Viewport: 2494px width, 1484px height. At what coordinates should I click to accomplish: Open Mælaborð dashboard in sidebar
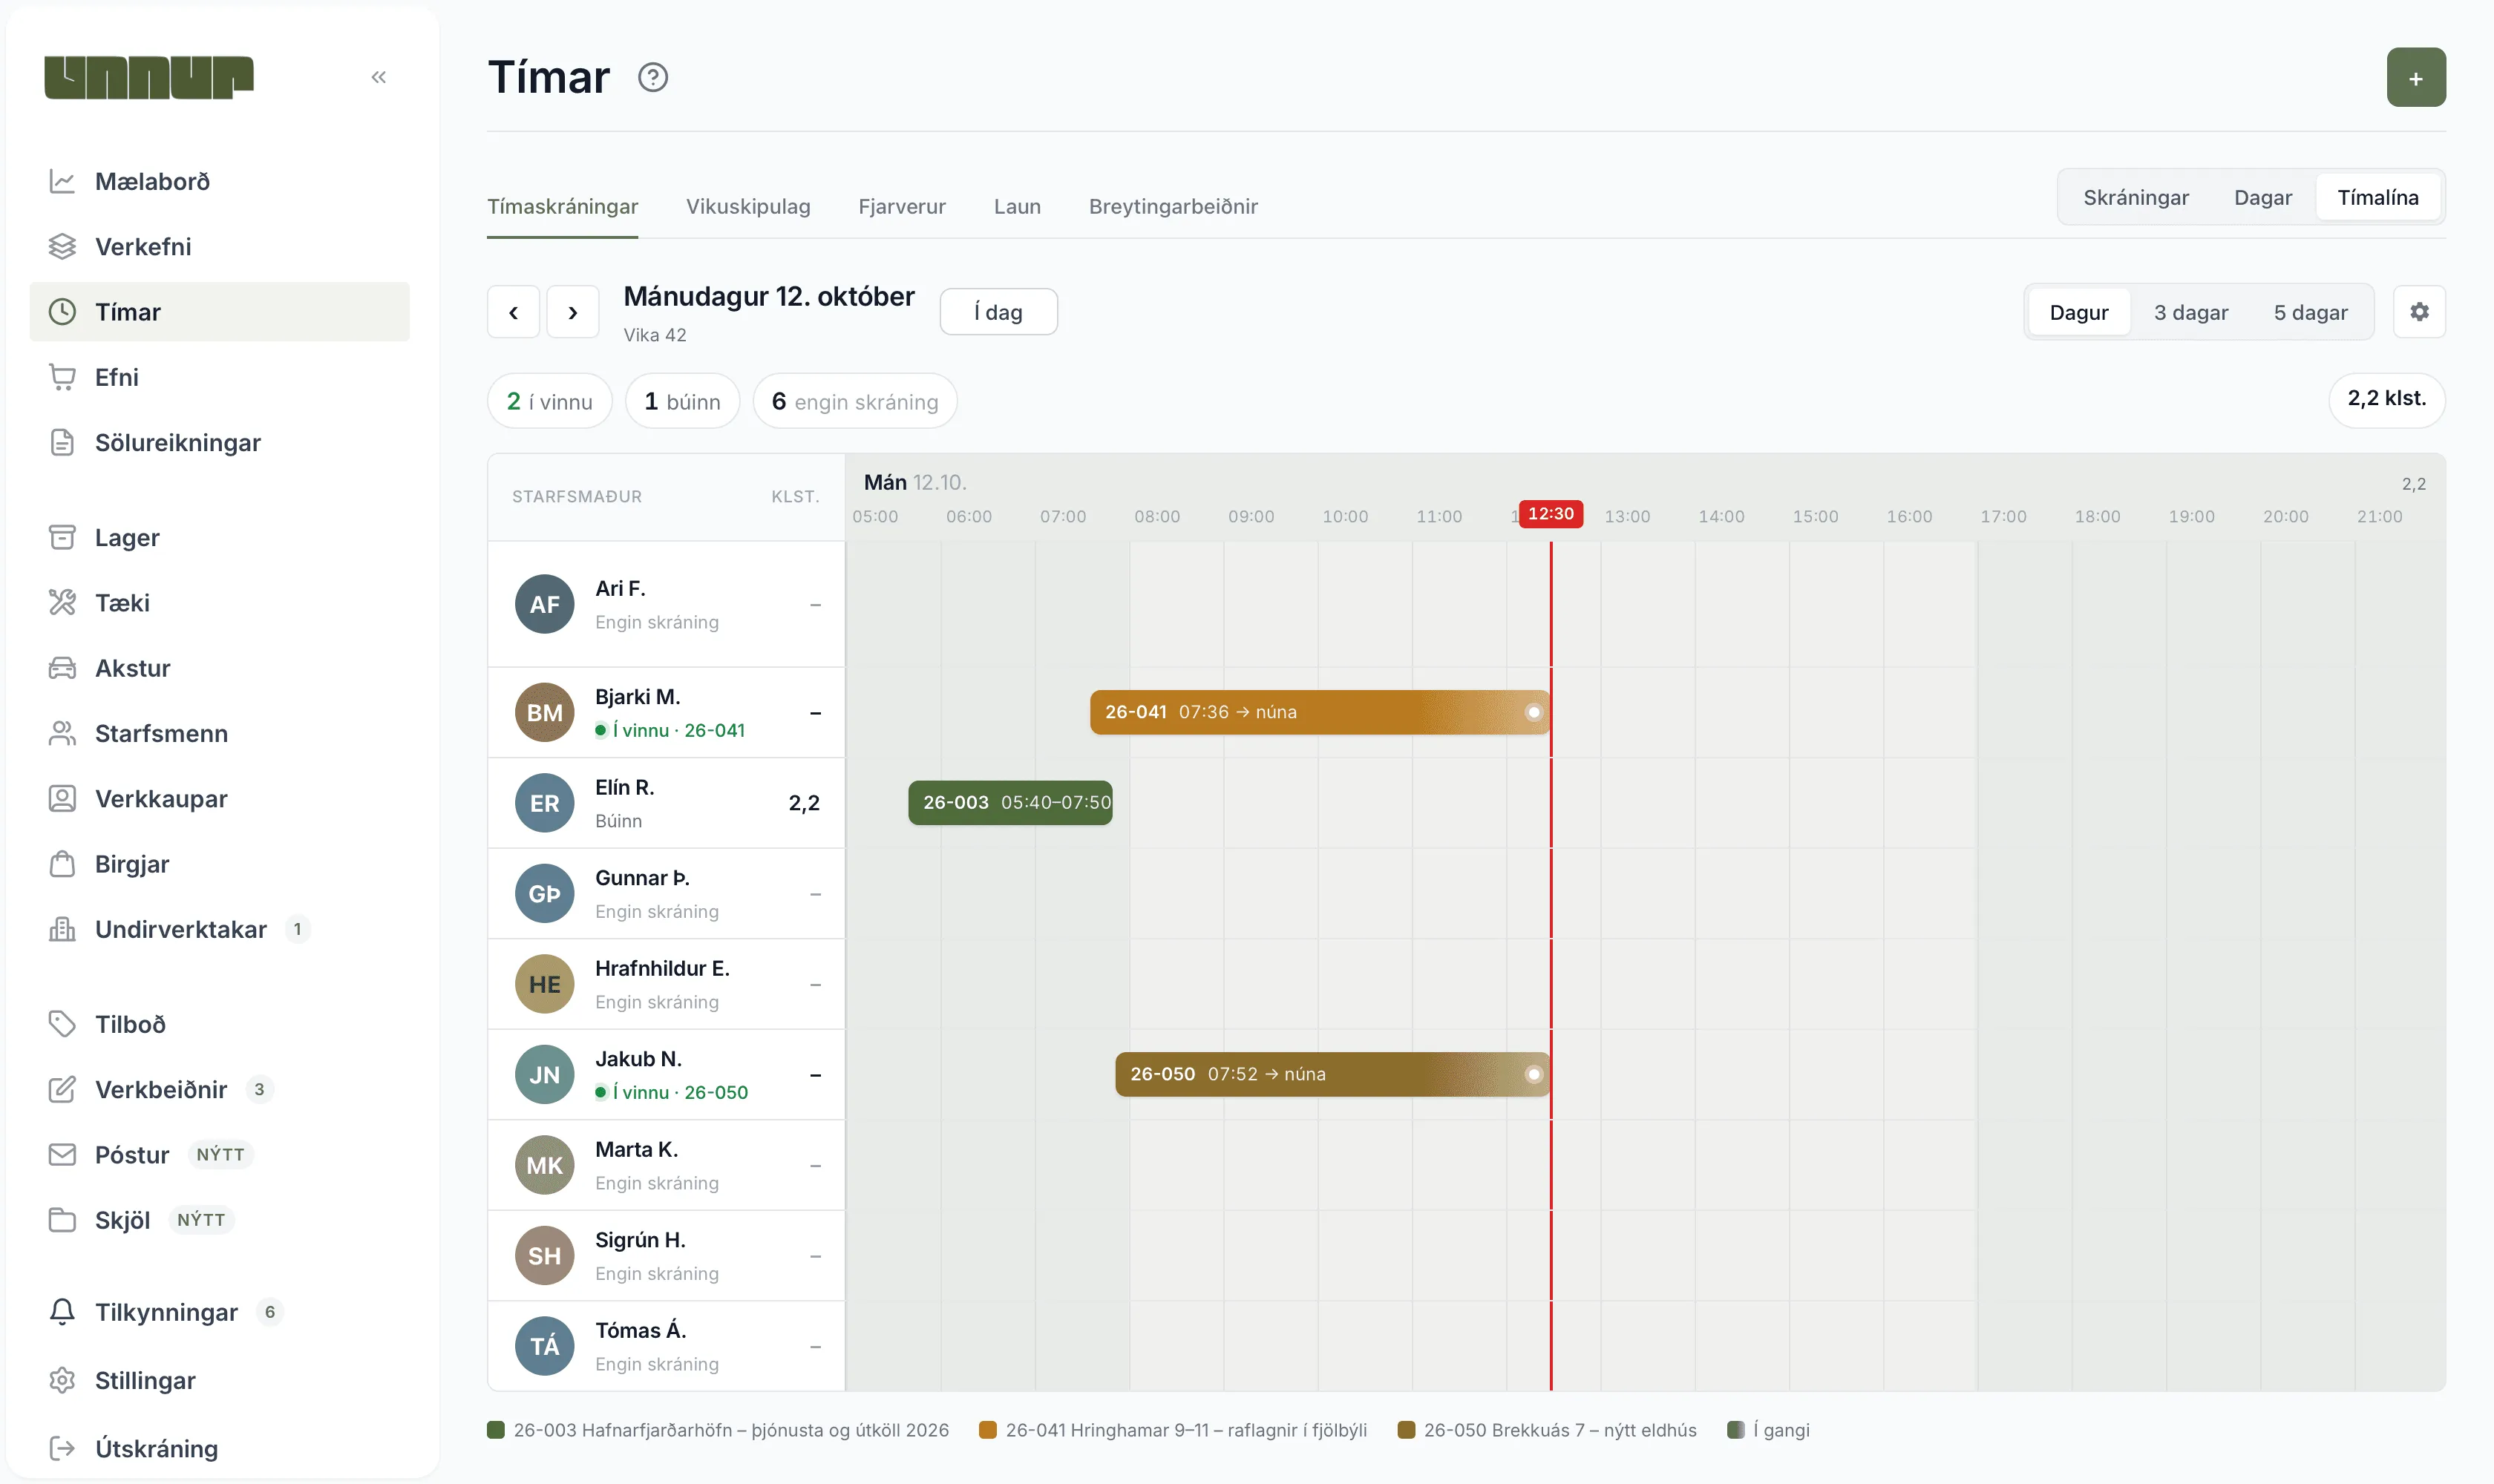coord(219,181)
